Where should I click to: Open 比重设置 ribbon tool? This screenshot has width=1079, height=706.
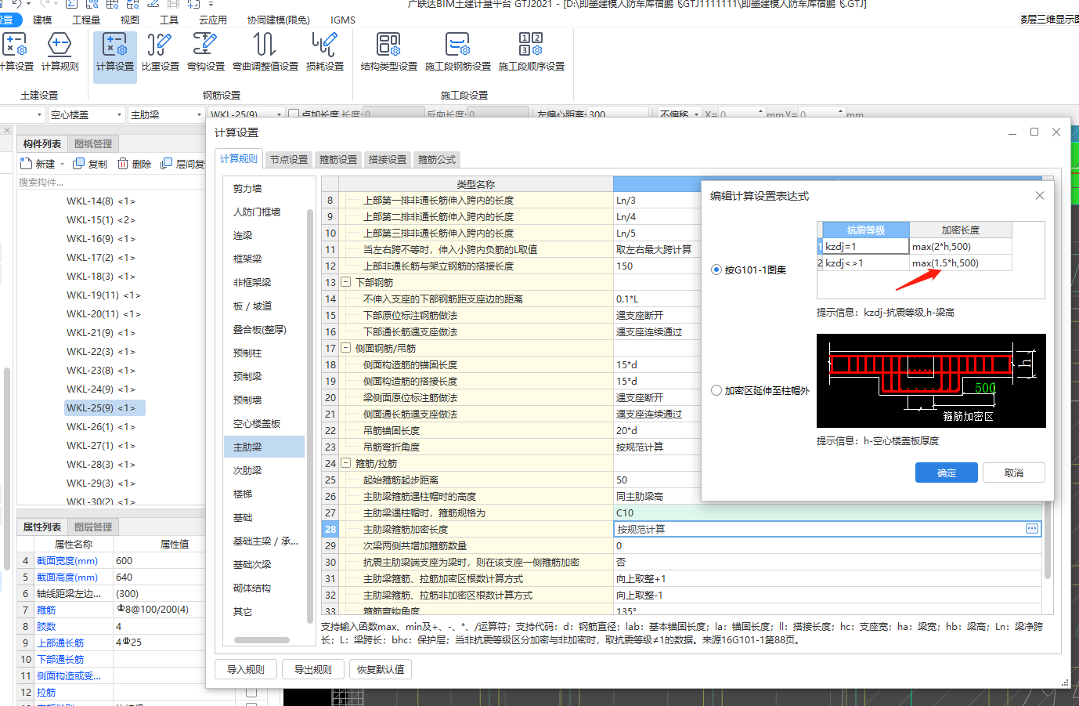[x=161, y=52]
